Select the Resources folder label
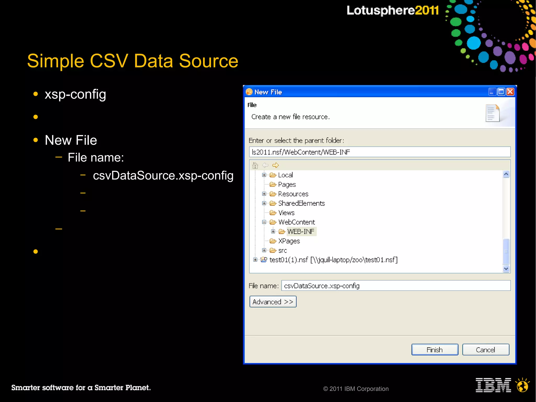The width and height of the screenshot is (536, 402). [x=293, y=194]
